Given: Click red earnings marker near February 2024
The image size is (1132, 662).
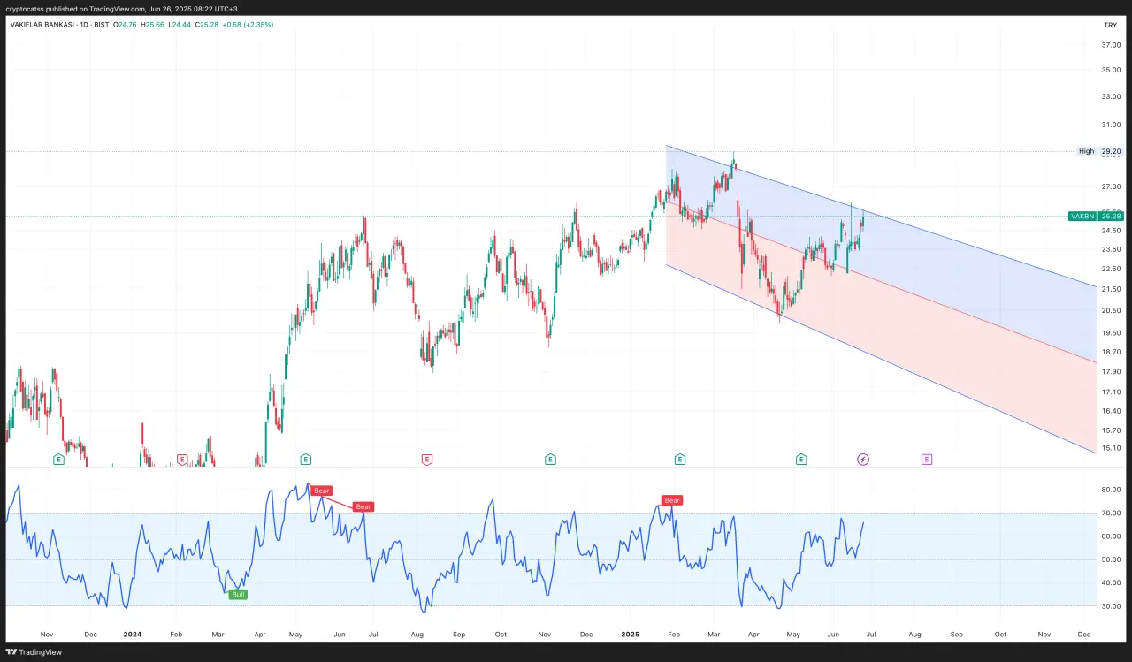Looking at the screenshot, I should (x=182, y=459).
